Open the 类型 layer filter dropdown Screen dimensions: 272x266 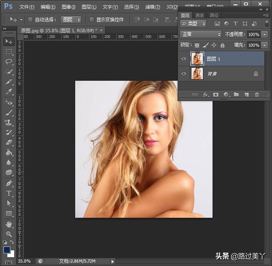[193, 24]
